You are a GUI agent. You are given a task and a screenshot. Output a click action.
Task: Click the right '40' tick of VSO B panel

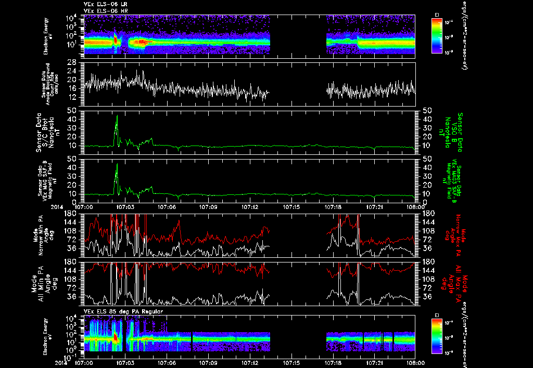(x=427, y=119)
